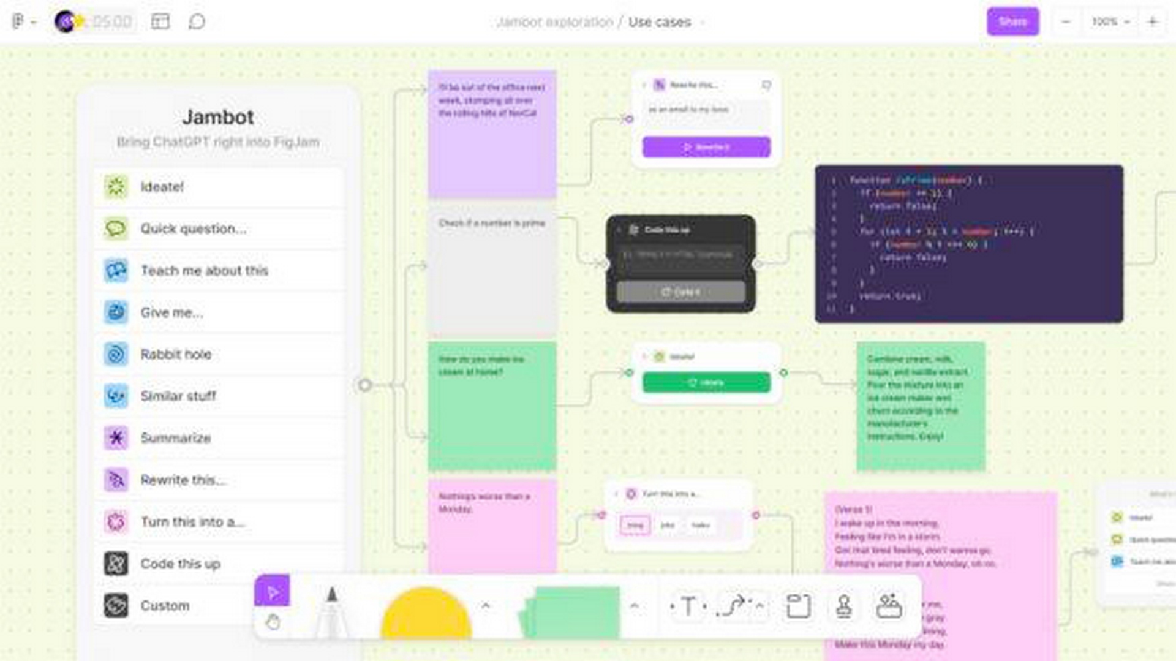Click the Ideate! icon in Jambot list

click(x=116, y=187)
